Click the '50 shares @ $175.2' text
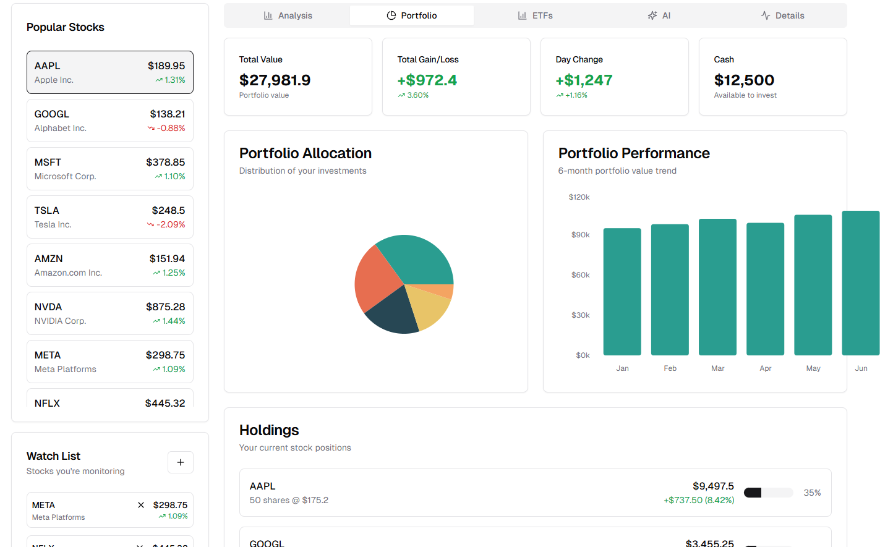The image size is (893, 547). click(289, 500)
